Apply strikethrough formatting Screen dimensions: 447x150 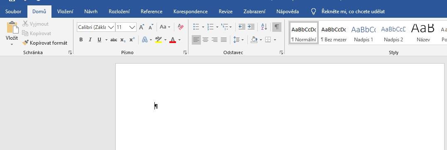114,40
